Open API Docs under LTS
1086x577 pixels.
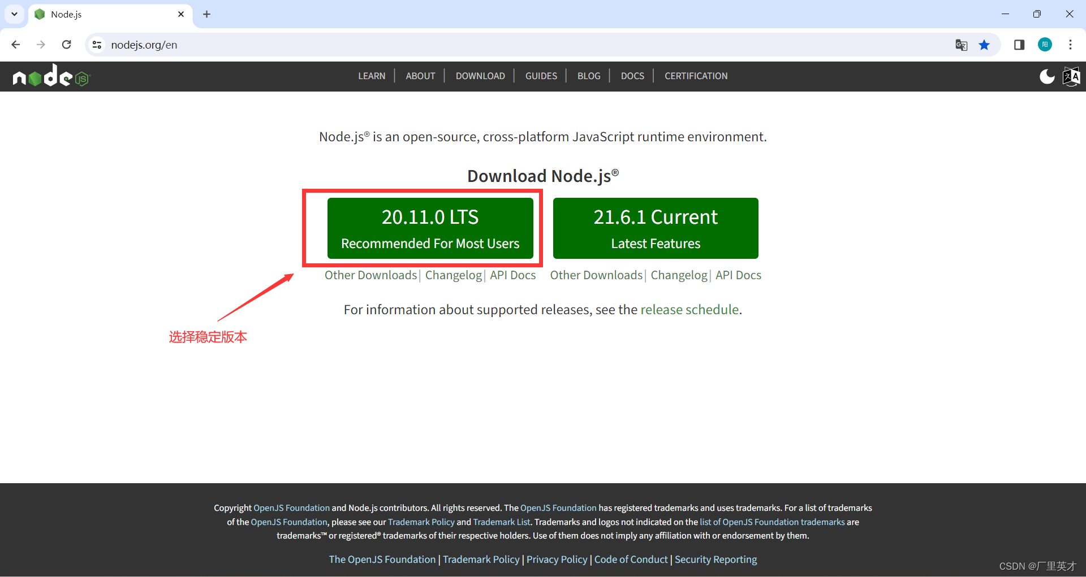point(513,275)
